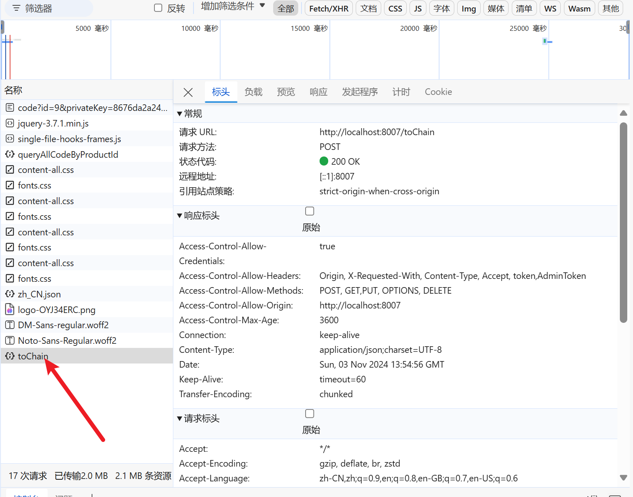Image resolution: width=633 pixels, height=497 pixels.
Task: Click the POST request method value
Action: (x=330, y=147)
